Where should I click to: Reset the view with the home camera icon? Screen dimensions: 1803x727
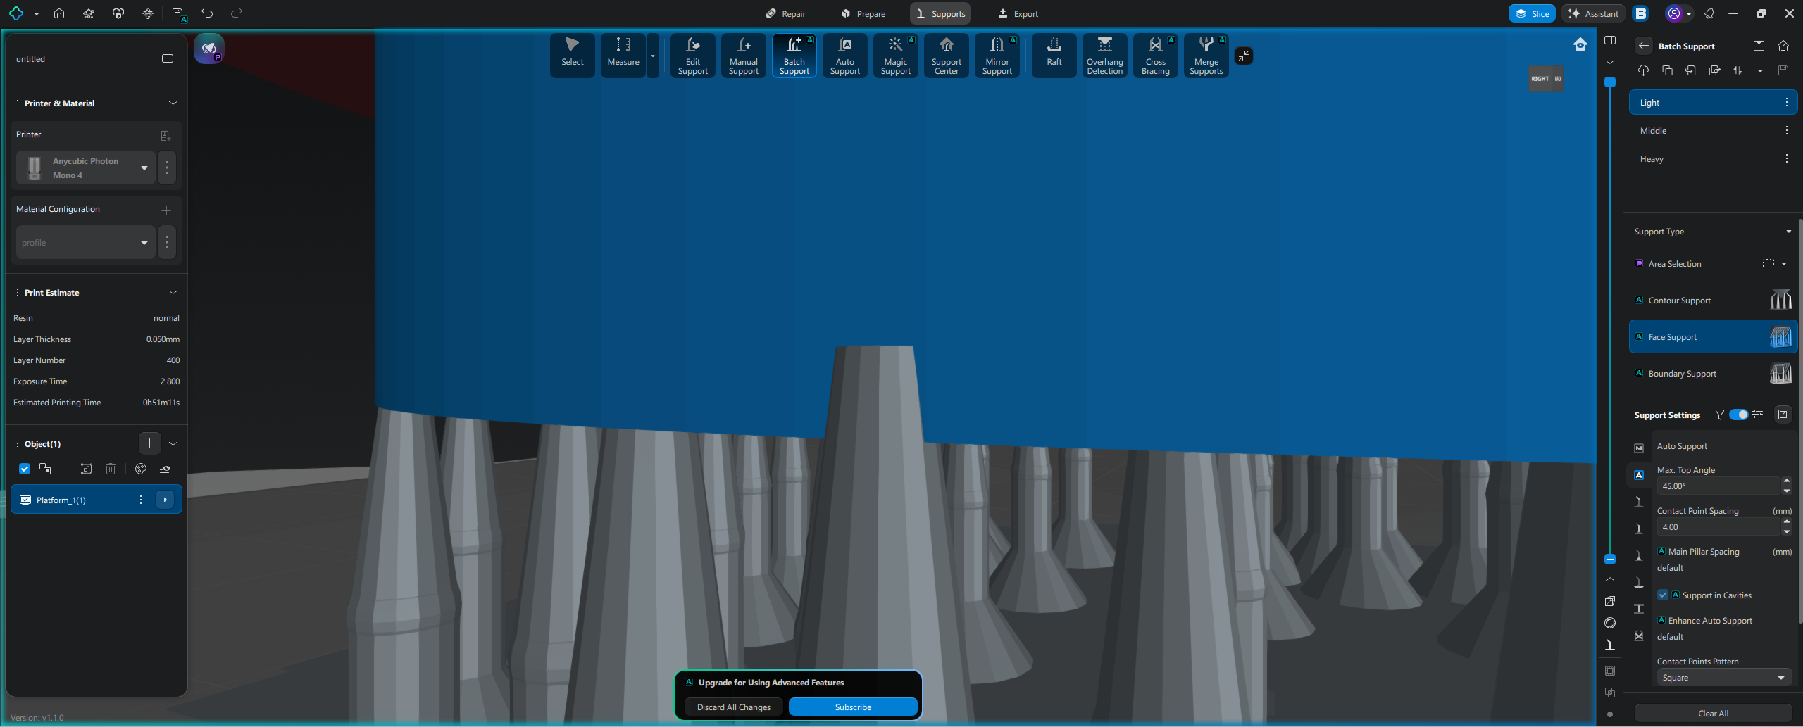click(x=1580, y=45)
